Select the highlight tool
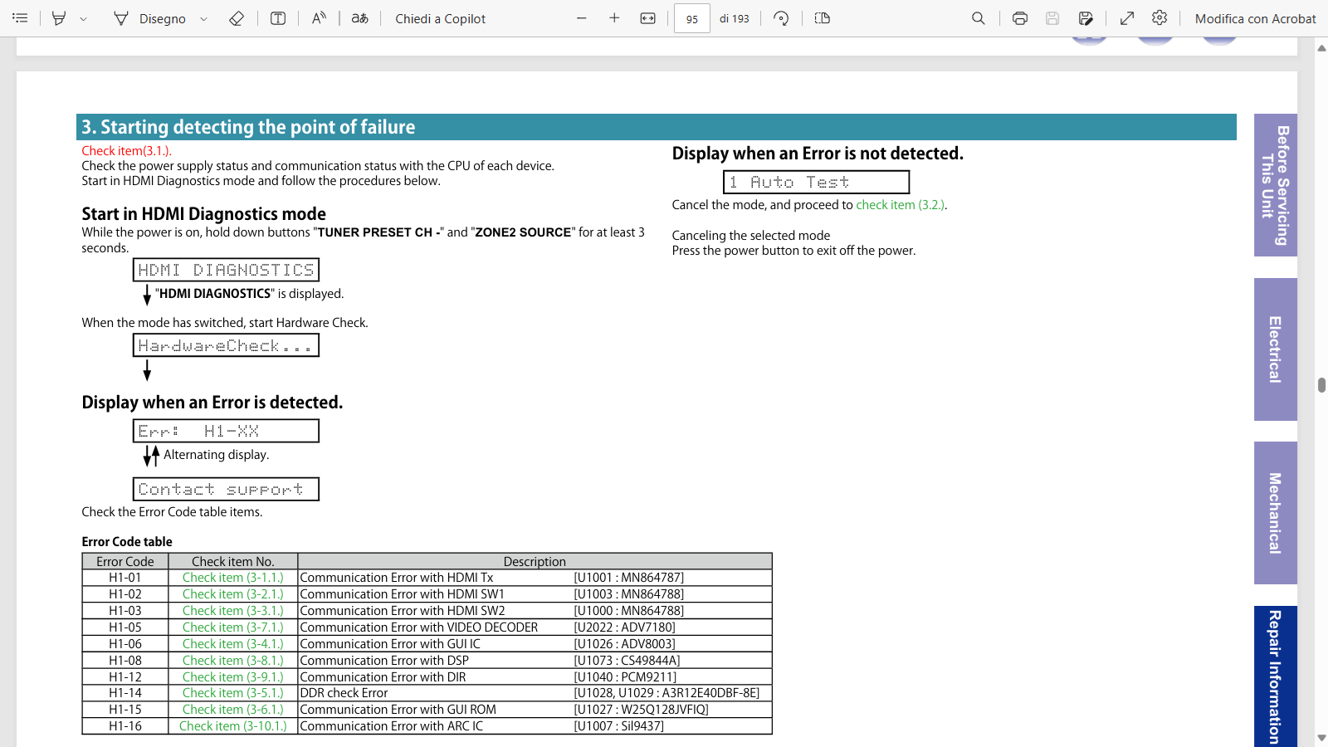 pyautogui.click(x=59, y=18)
